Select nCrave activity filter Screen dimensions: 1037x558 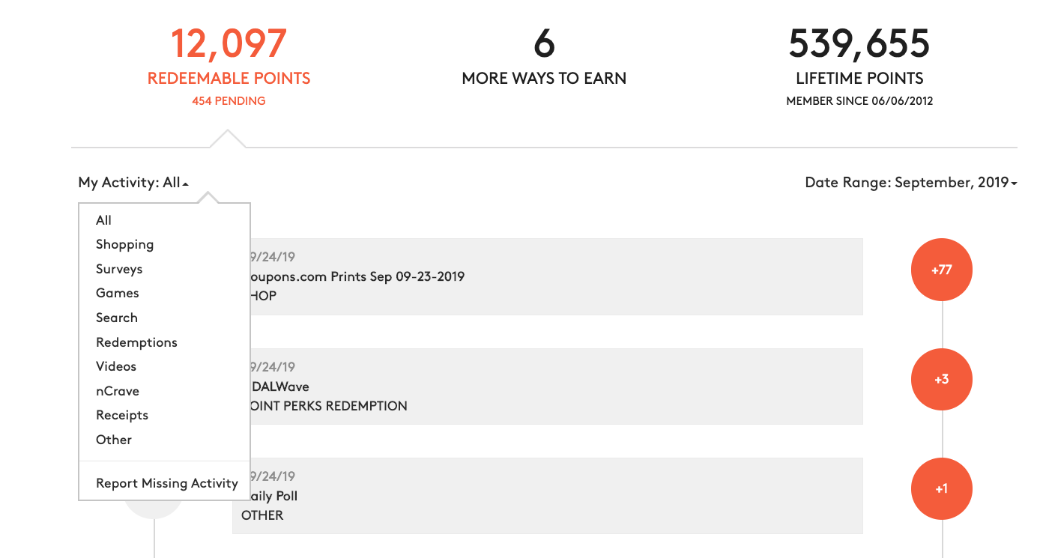click(x=118, y=391)
